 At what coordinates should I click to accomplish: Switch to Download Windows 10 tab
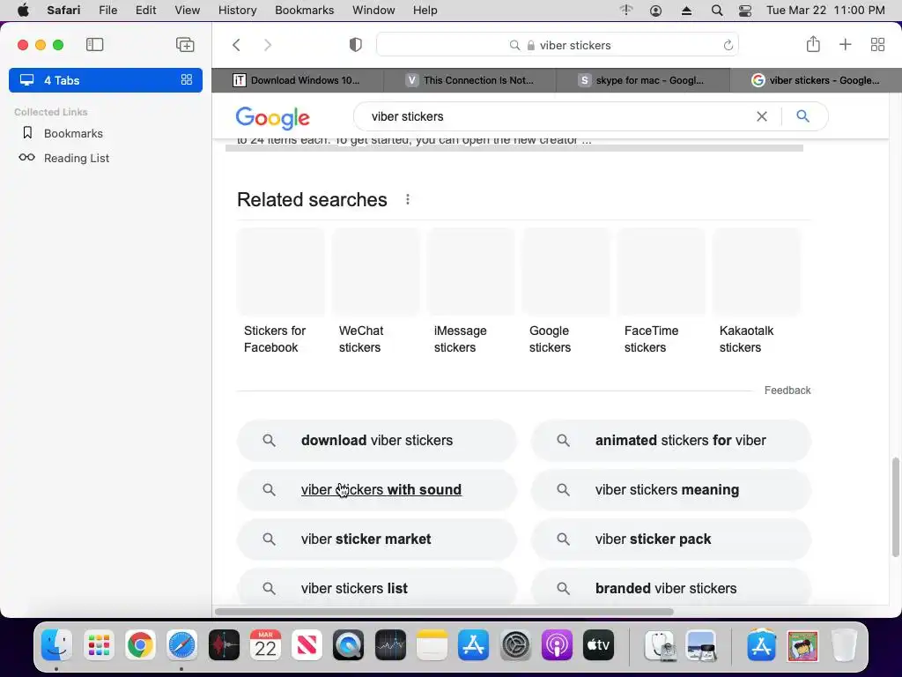298,80
